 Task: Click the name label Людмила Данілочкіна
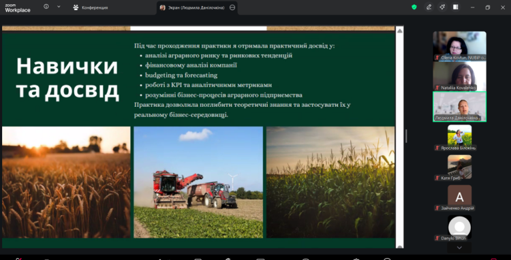click(456, 118)
